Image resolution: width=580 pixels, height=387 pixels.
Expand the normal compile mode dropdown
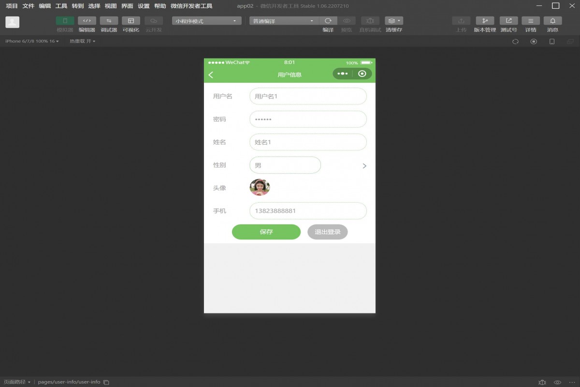284,21
